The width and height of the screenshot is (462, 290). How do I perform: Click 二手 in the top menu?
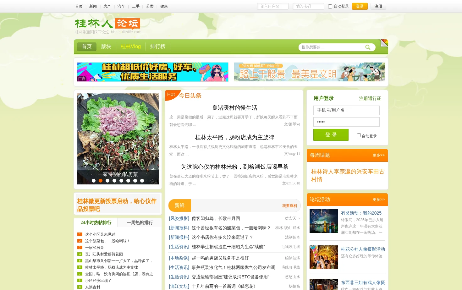tap(136, 6)
